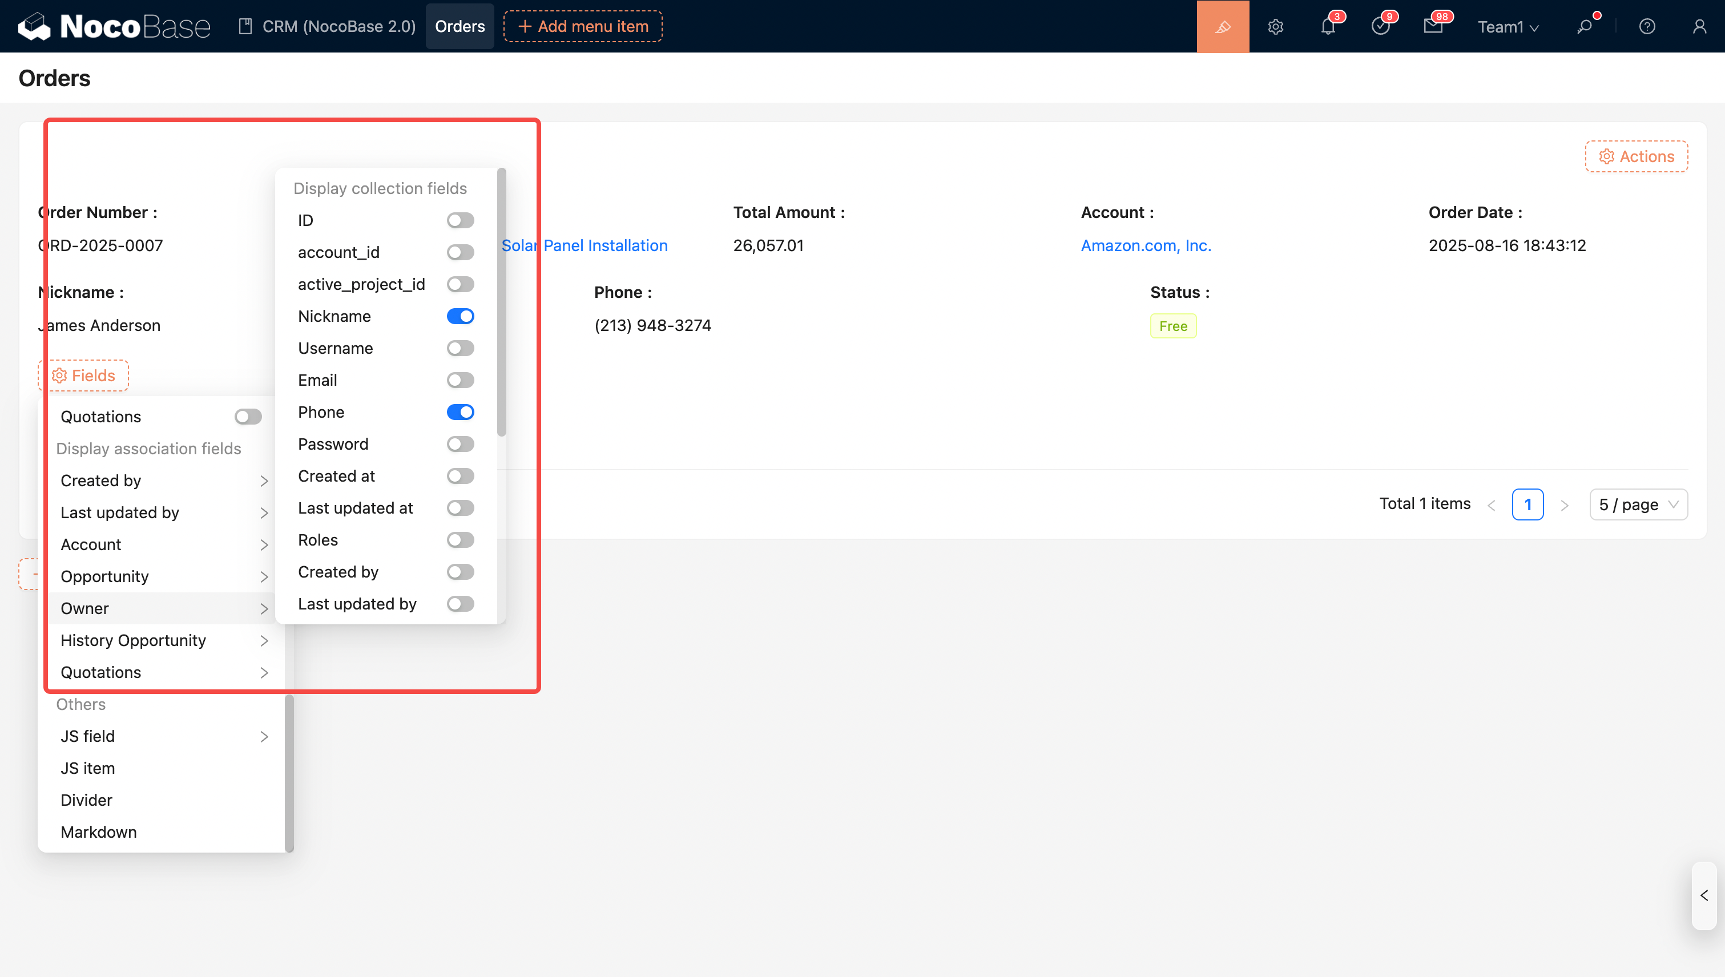Open the tasks checkmark icon with badge
The image size is (1725, 977).
1380,27
